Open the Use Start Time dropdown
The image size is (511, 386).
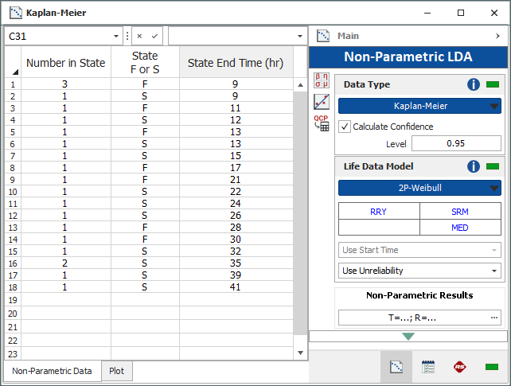coord(419,250)
